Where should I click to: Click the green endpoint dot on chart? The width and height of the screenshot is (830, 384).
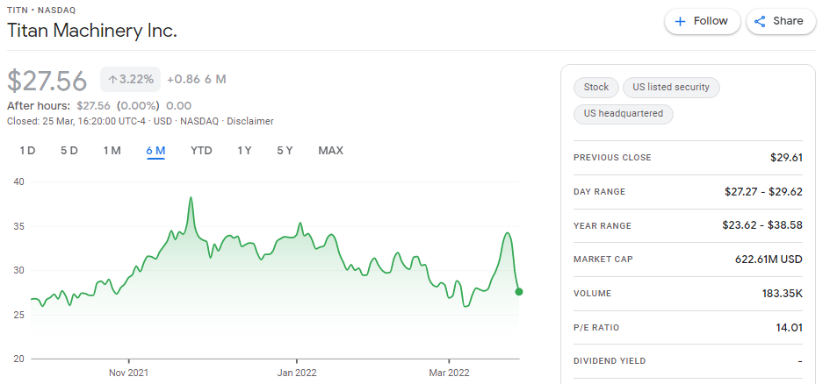click(519, 292)
